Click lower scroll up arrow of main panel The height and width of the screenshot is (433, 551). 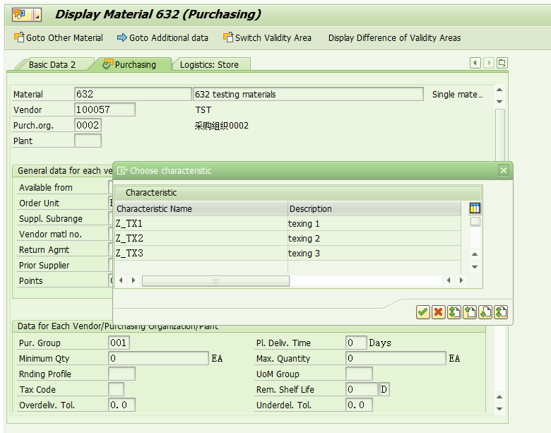tap(499, 397)
